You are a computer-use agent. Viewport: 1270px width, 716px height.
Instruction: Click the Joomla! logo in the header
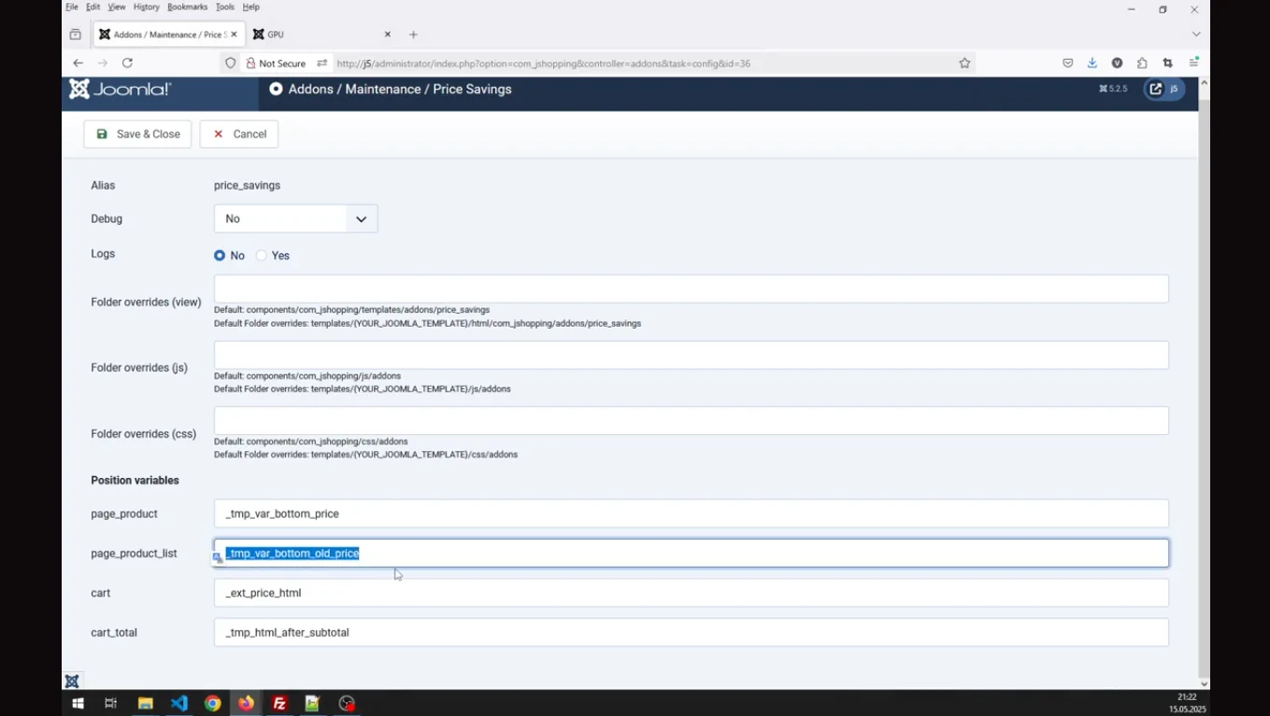120,90
